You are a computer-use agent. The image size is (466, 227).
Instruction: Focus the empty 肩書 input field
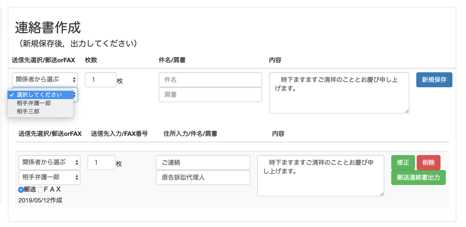[x=210, y=94]
